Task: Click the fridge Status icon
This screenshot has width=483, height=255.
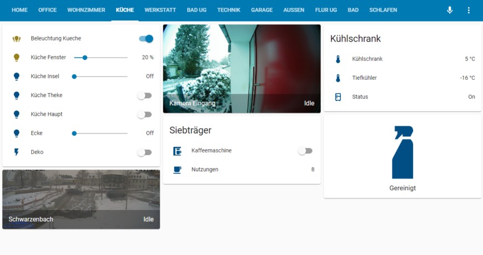Action: [x=338, y=97]
